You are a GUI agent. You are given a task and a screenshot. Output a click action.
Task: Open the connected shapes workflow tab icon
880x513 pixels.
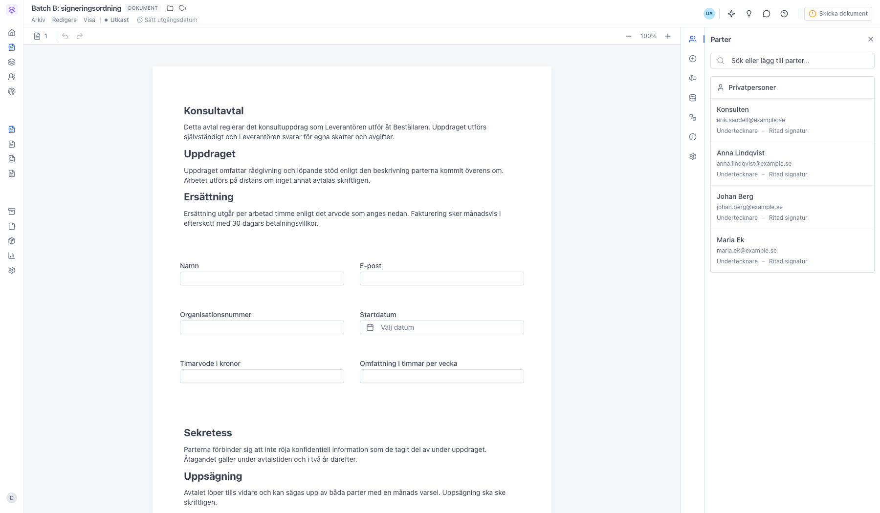coord(693,117)
